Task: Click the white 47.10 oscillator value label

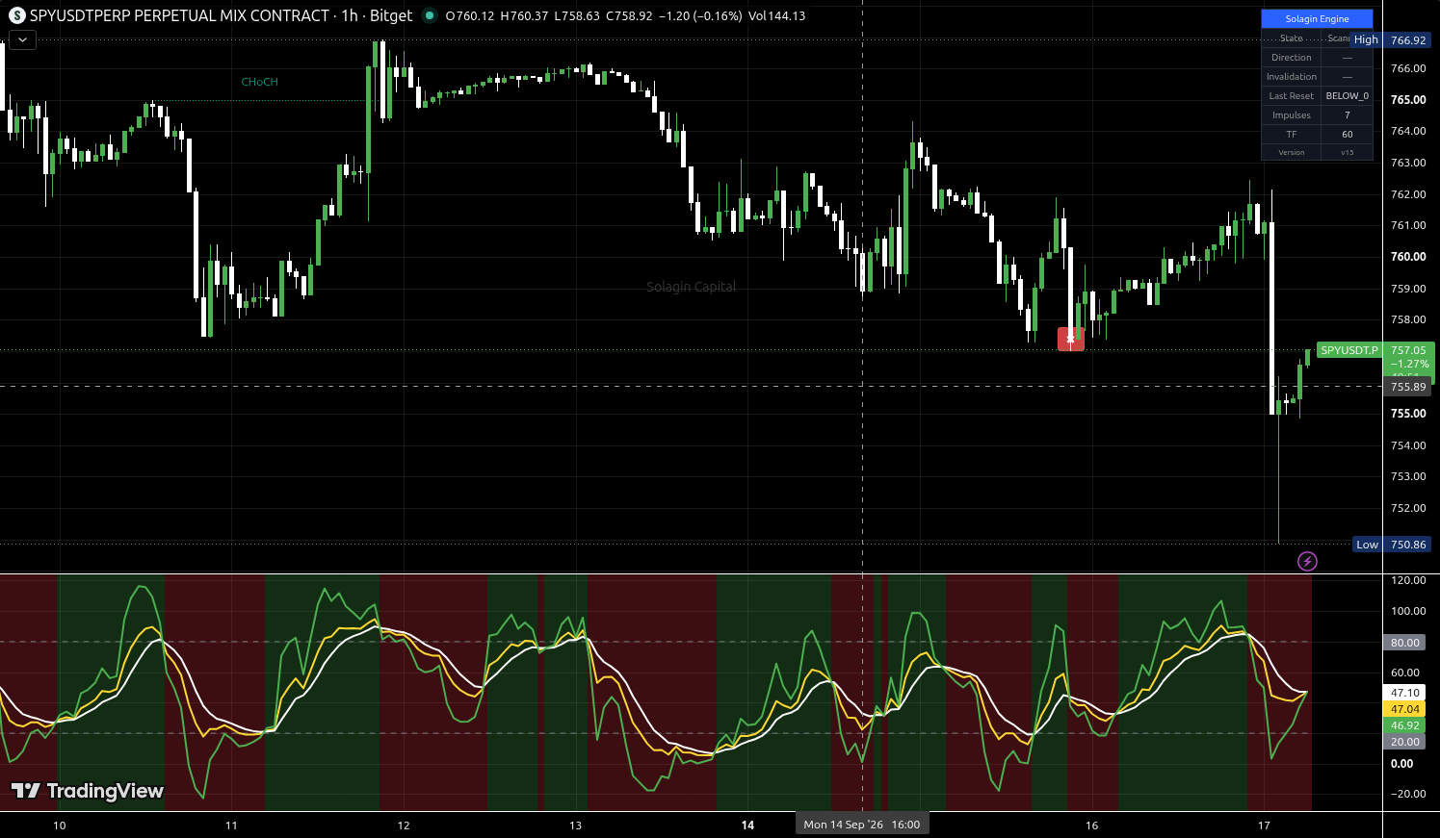Action: (x=1405, y=693)
